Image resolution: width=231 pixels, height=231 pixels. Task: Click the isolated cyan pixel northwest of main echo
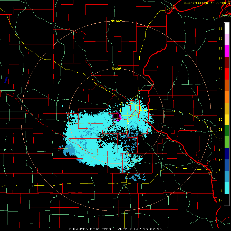(63, 106)
